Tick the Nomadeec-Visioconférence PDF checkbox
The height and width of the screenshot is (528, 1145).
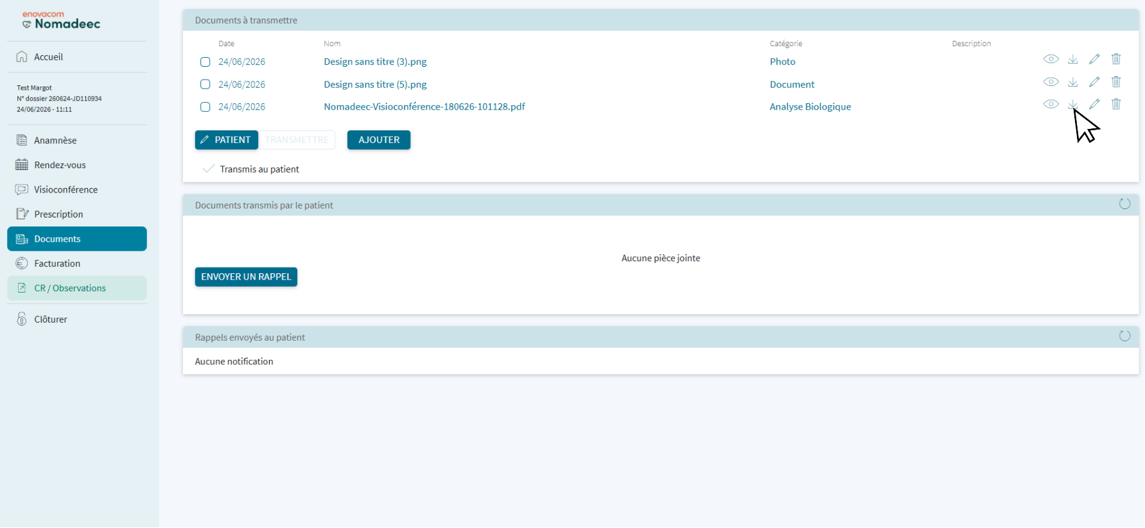(x=205, y=107)
